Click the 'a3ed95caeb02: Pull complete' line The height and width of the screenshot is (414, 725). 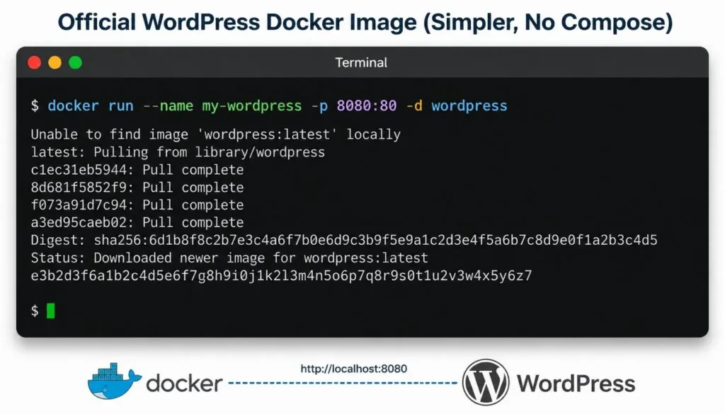pyautogui.click(x=137, y=222)
